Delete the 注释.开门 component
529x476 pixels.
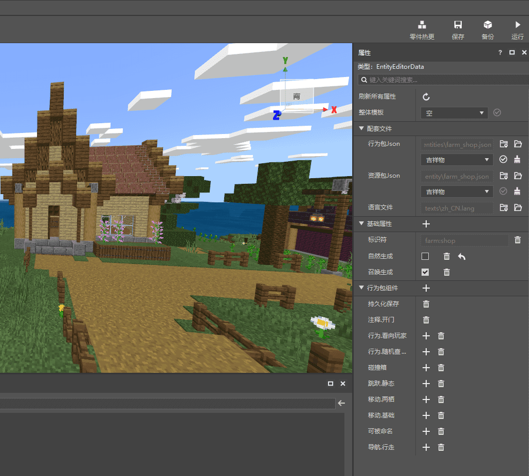pyautogui.click(x=426, y=320)
